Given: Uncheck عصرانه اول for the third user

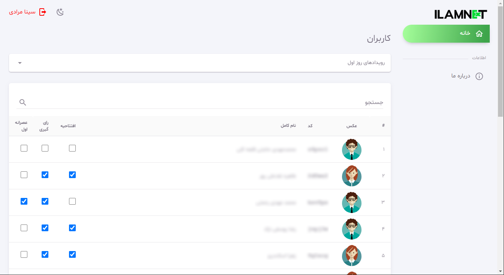Looking at the screenshot, I should 24,201.
